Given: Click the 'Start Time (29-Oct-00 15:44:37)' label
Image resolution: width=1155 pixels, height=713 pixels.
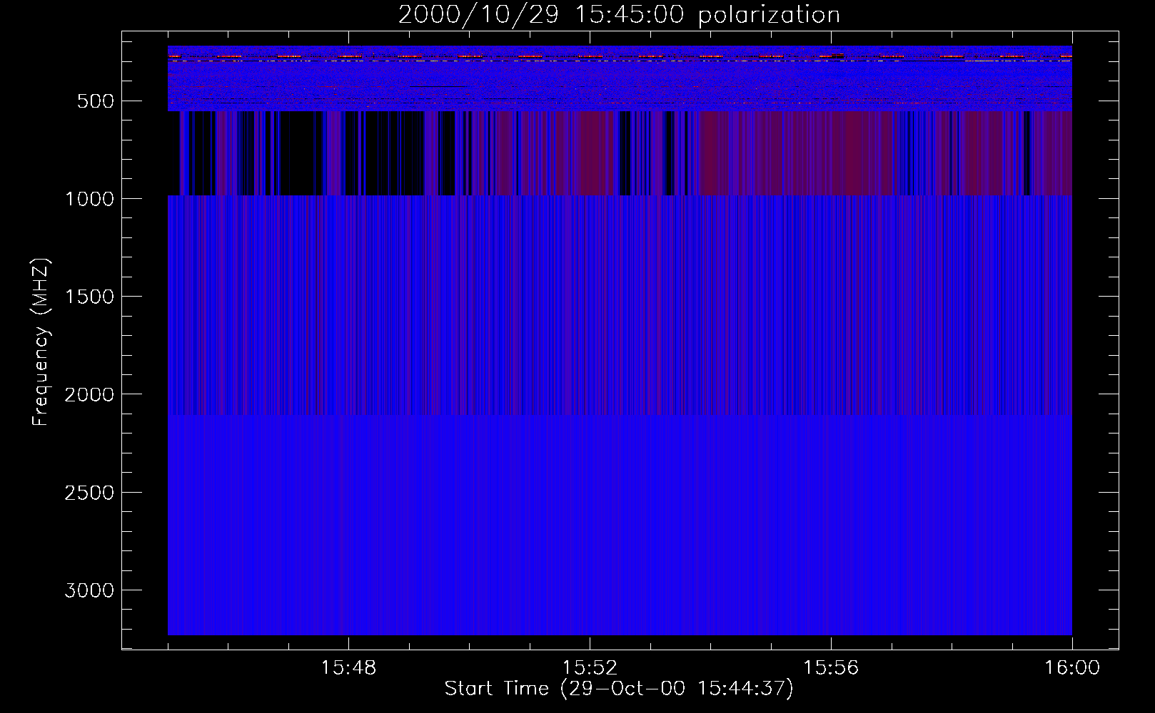Looking at the screenshot, I should (x=619, y=689).
